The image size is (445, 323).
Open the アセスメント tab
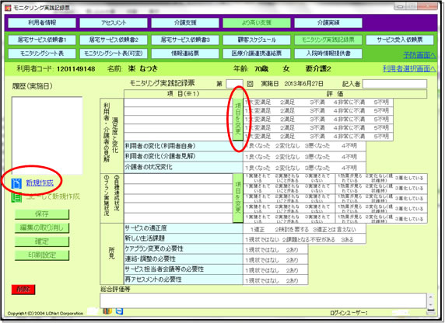(114, 23)
